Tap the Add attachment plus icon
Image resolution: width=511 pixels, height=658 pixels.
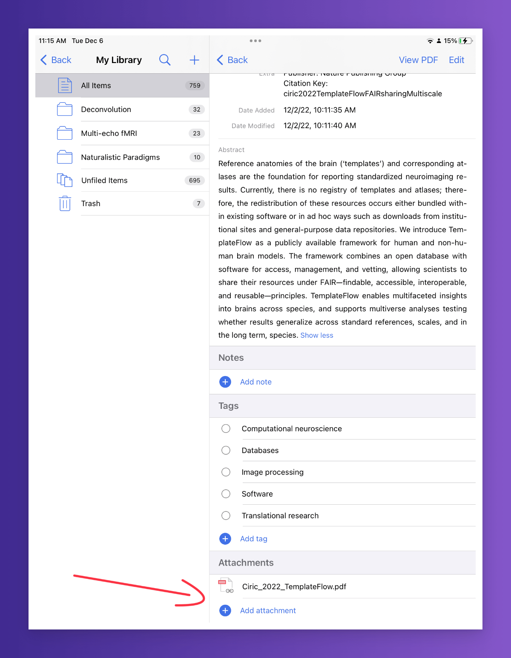click(225, 611)
